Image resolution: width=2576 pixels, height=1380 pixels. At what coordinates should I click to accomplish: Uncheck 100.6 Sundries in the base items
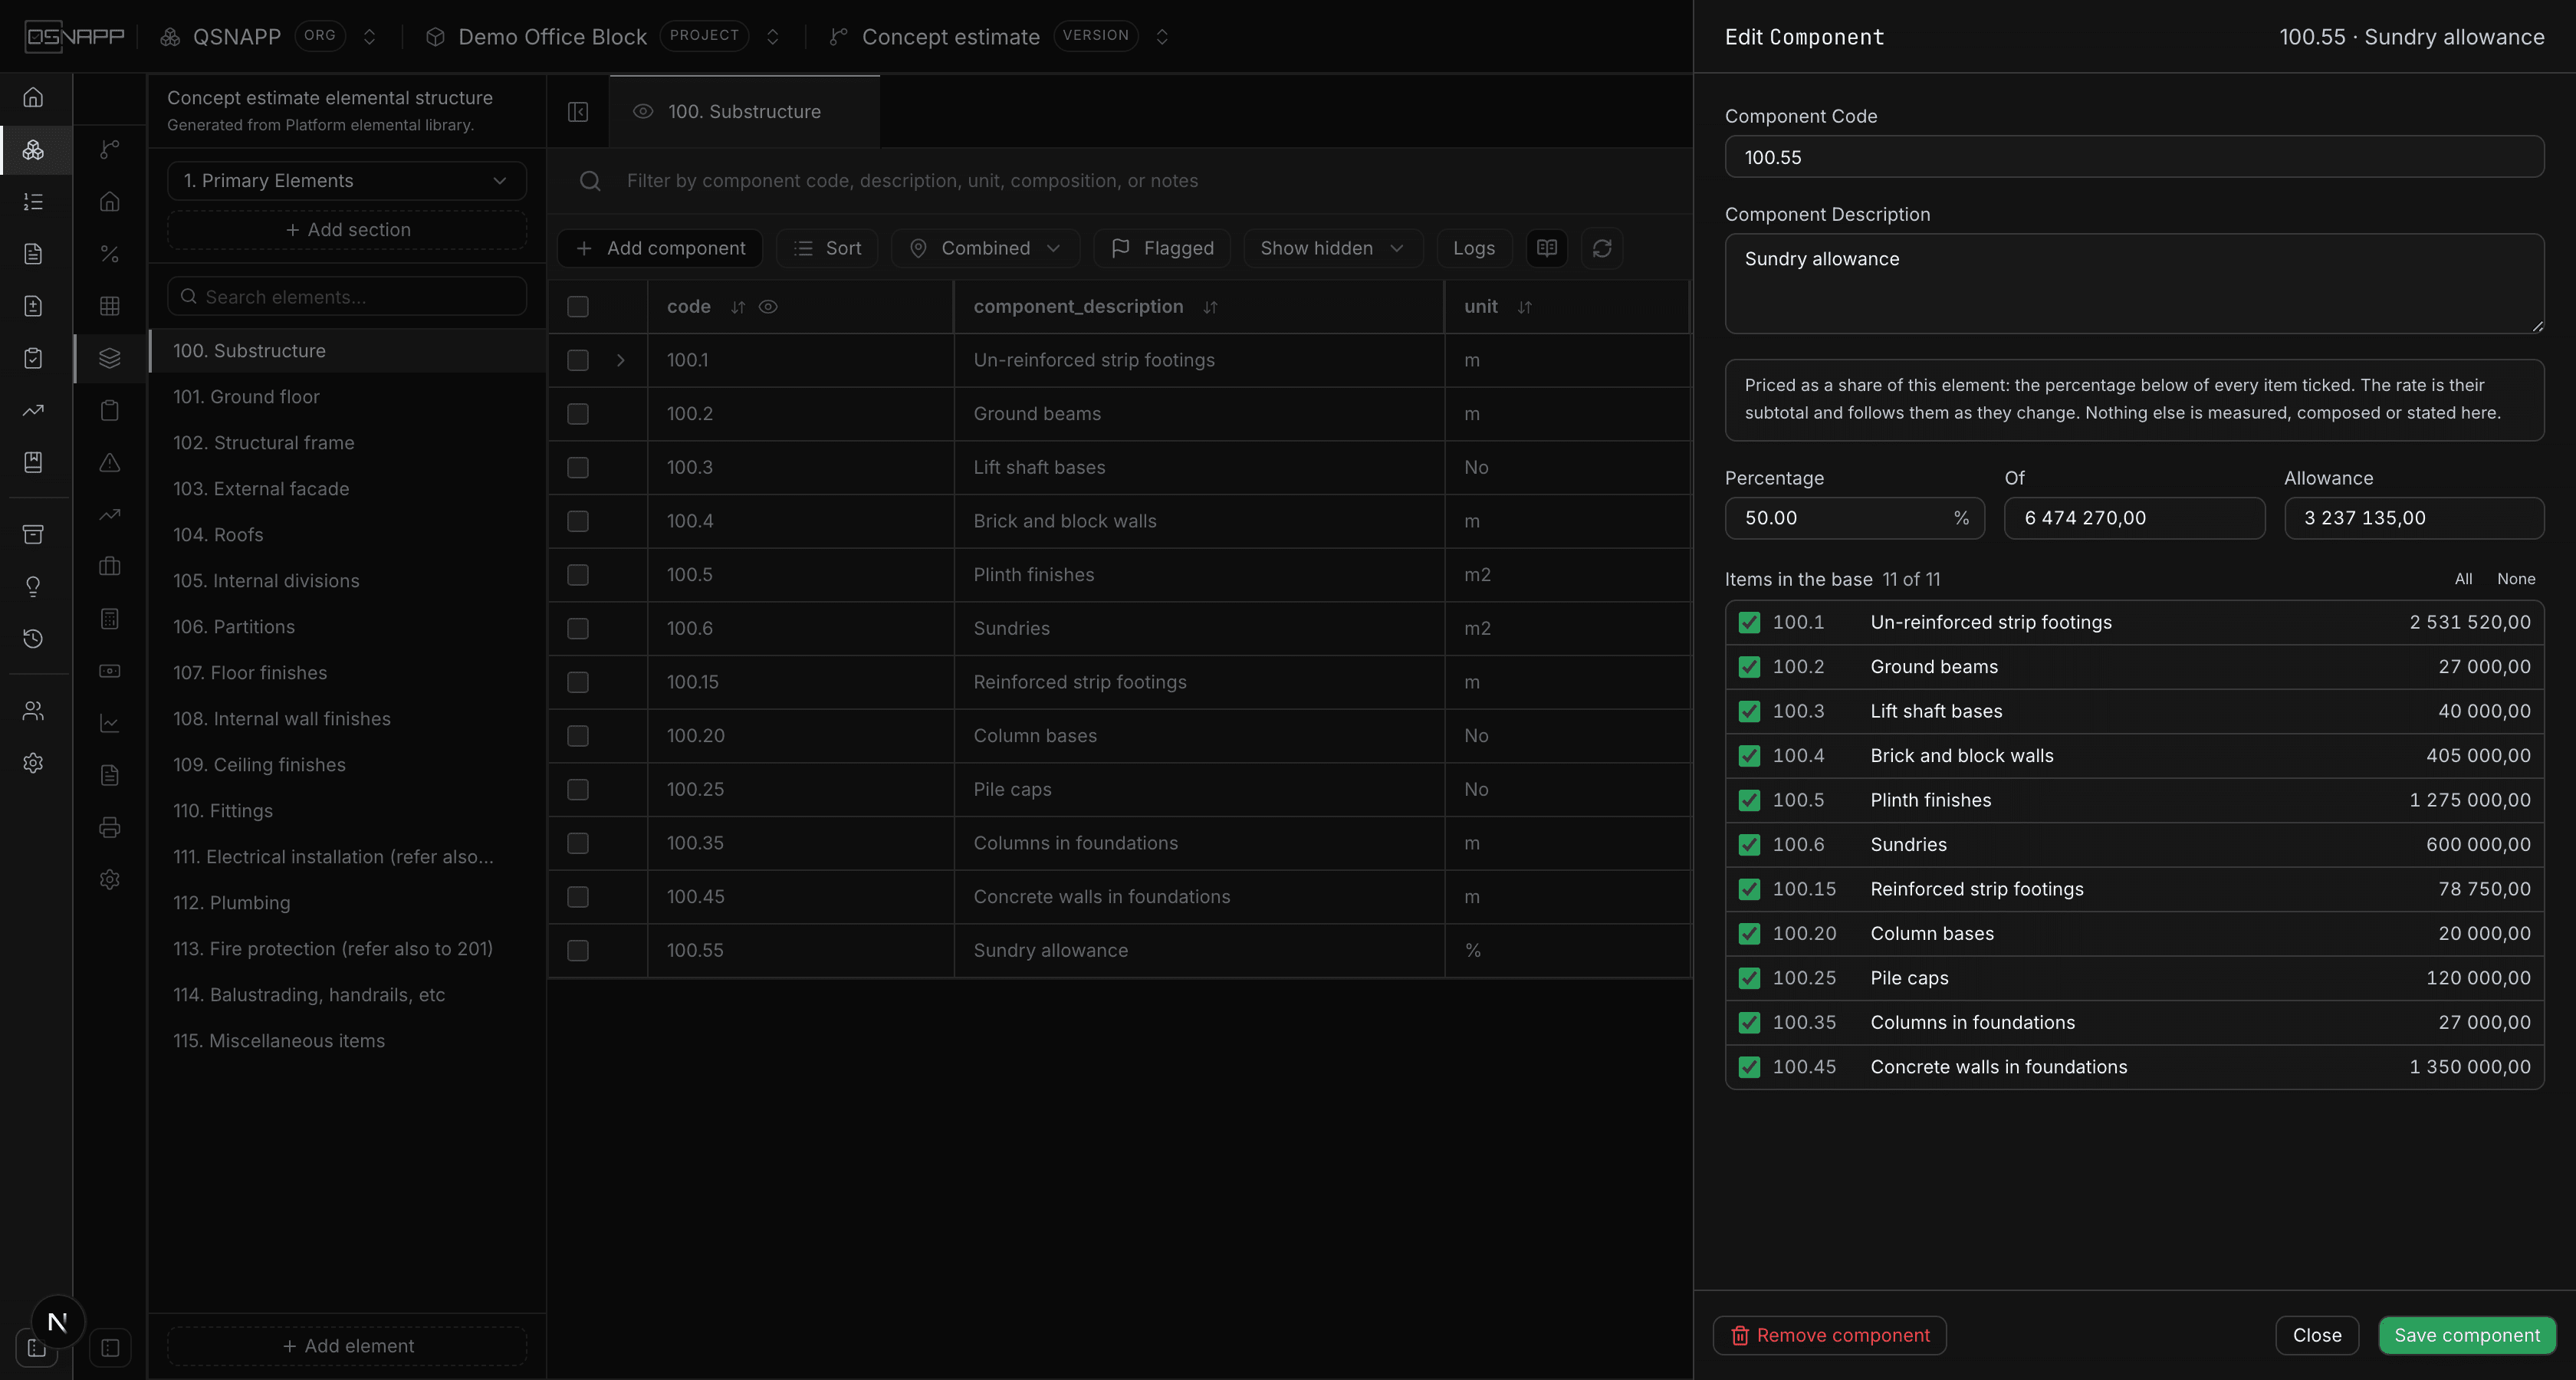tap(1749, 845)
